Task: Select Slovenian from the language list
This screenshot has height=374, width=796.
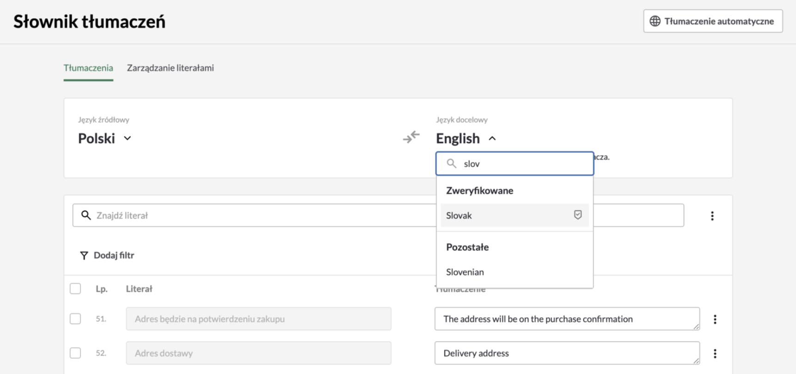Action: coord(465,272)
